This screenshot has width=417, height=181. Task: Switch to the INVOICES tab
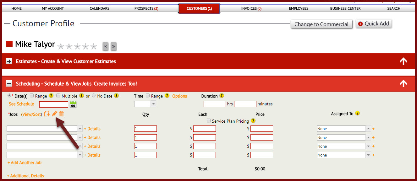click(x=251, y=8)
